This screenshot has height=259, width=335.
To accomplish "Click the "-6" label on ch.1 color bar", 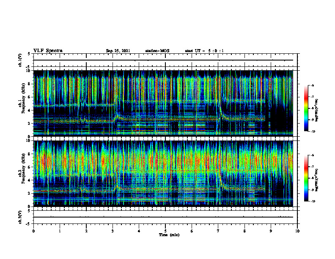I will [312, 85].
